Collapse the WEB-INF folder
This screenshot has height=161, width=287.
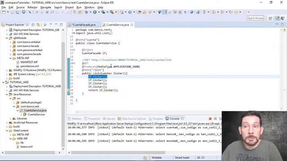click(10, 139)
